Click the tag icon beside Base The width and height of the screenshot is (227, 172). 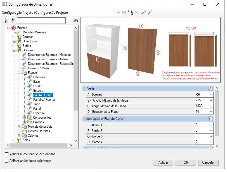click(x=30, y=82)
